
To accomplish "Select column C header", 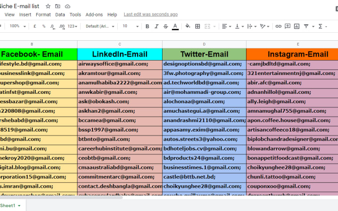I will click(x=120, y=44).
